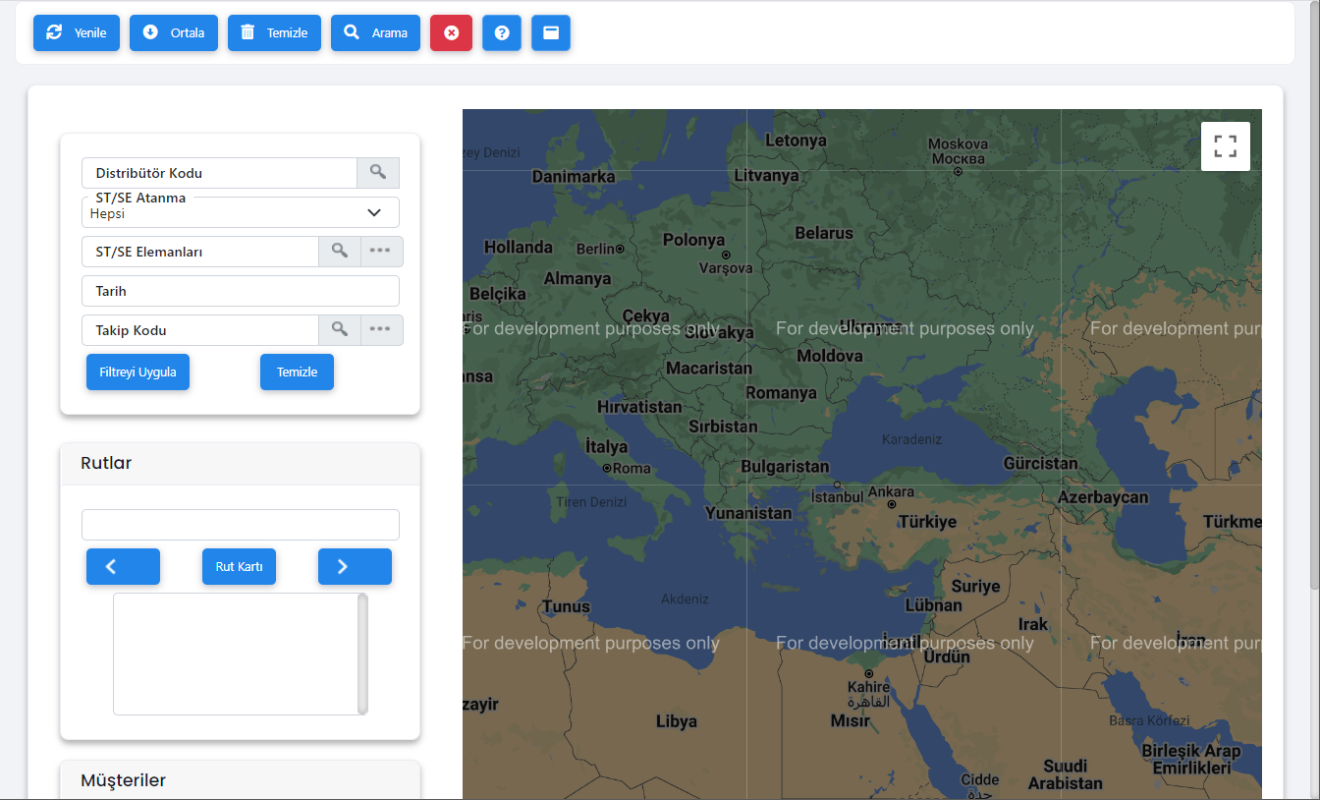Viewport: 1320px width, 800px height.
Task: Open help with the question mark icon
Action: tap(502, 32)
